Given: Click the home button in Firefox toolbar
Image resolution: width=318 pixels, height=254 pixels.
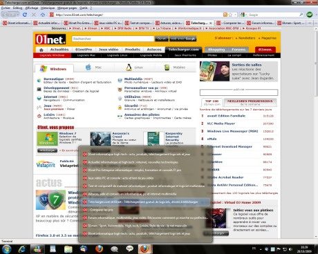Looking at the screenshot, I should 43,14.
